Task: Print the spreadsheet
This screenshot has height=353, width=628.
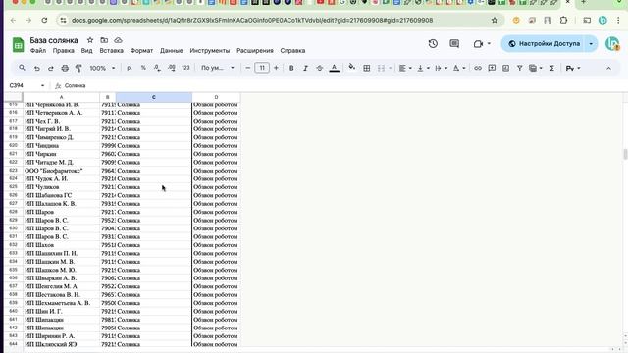Action: point(65,68)
